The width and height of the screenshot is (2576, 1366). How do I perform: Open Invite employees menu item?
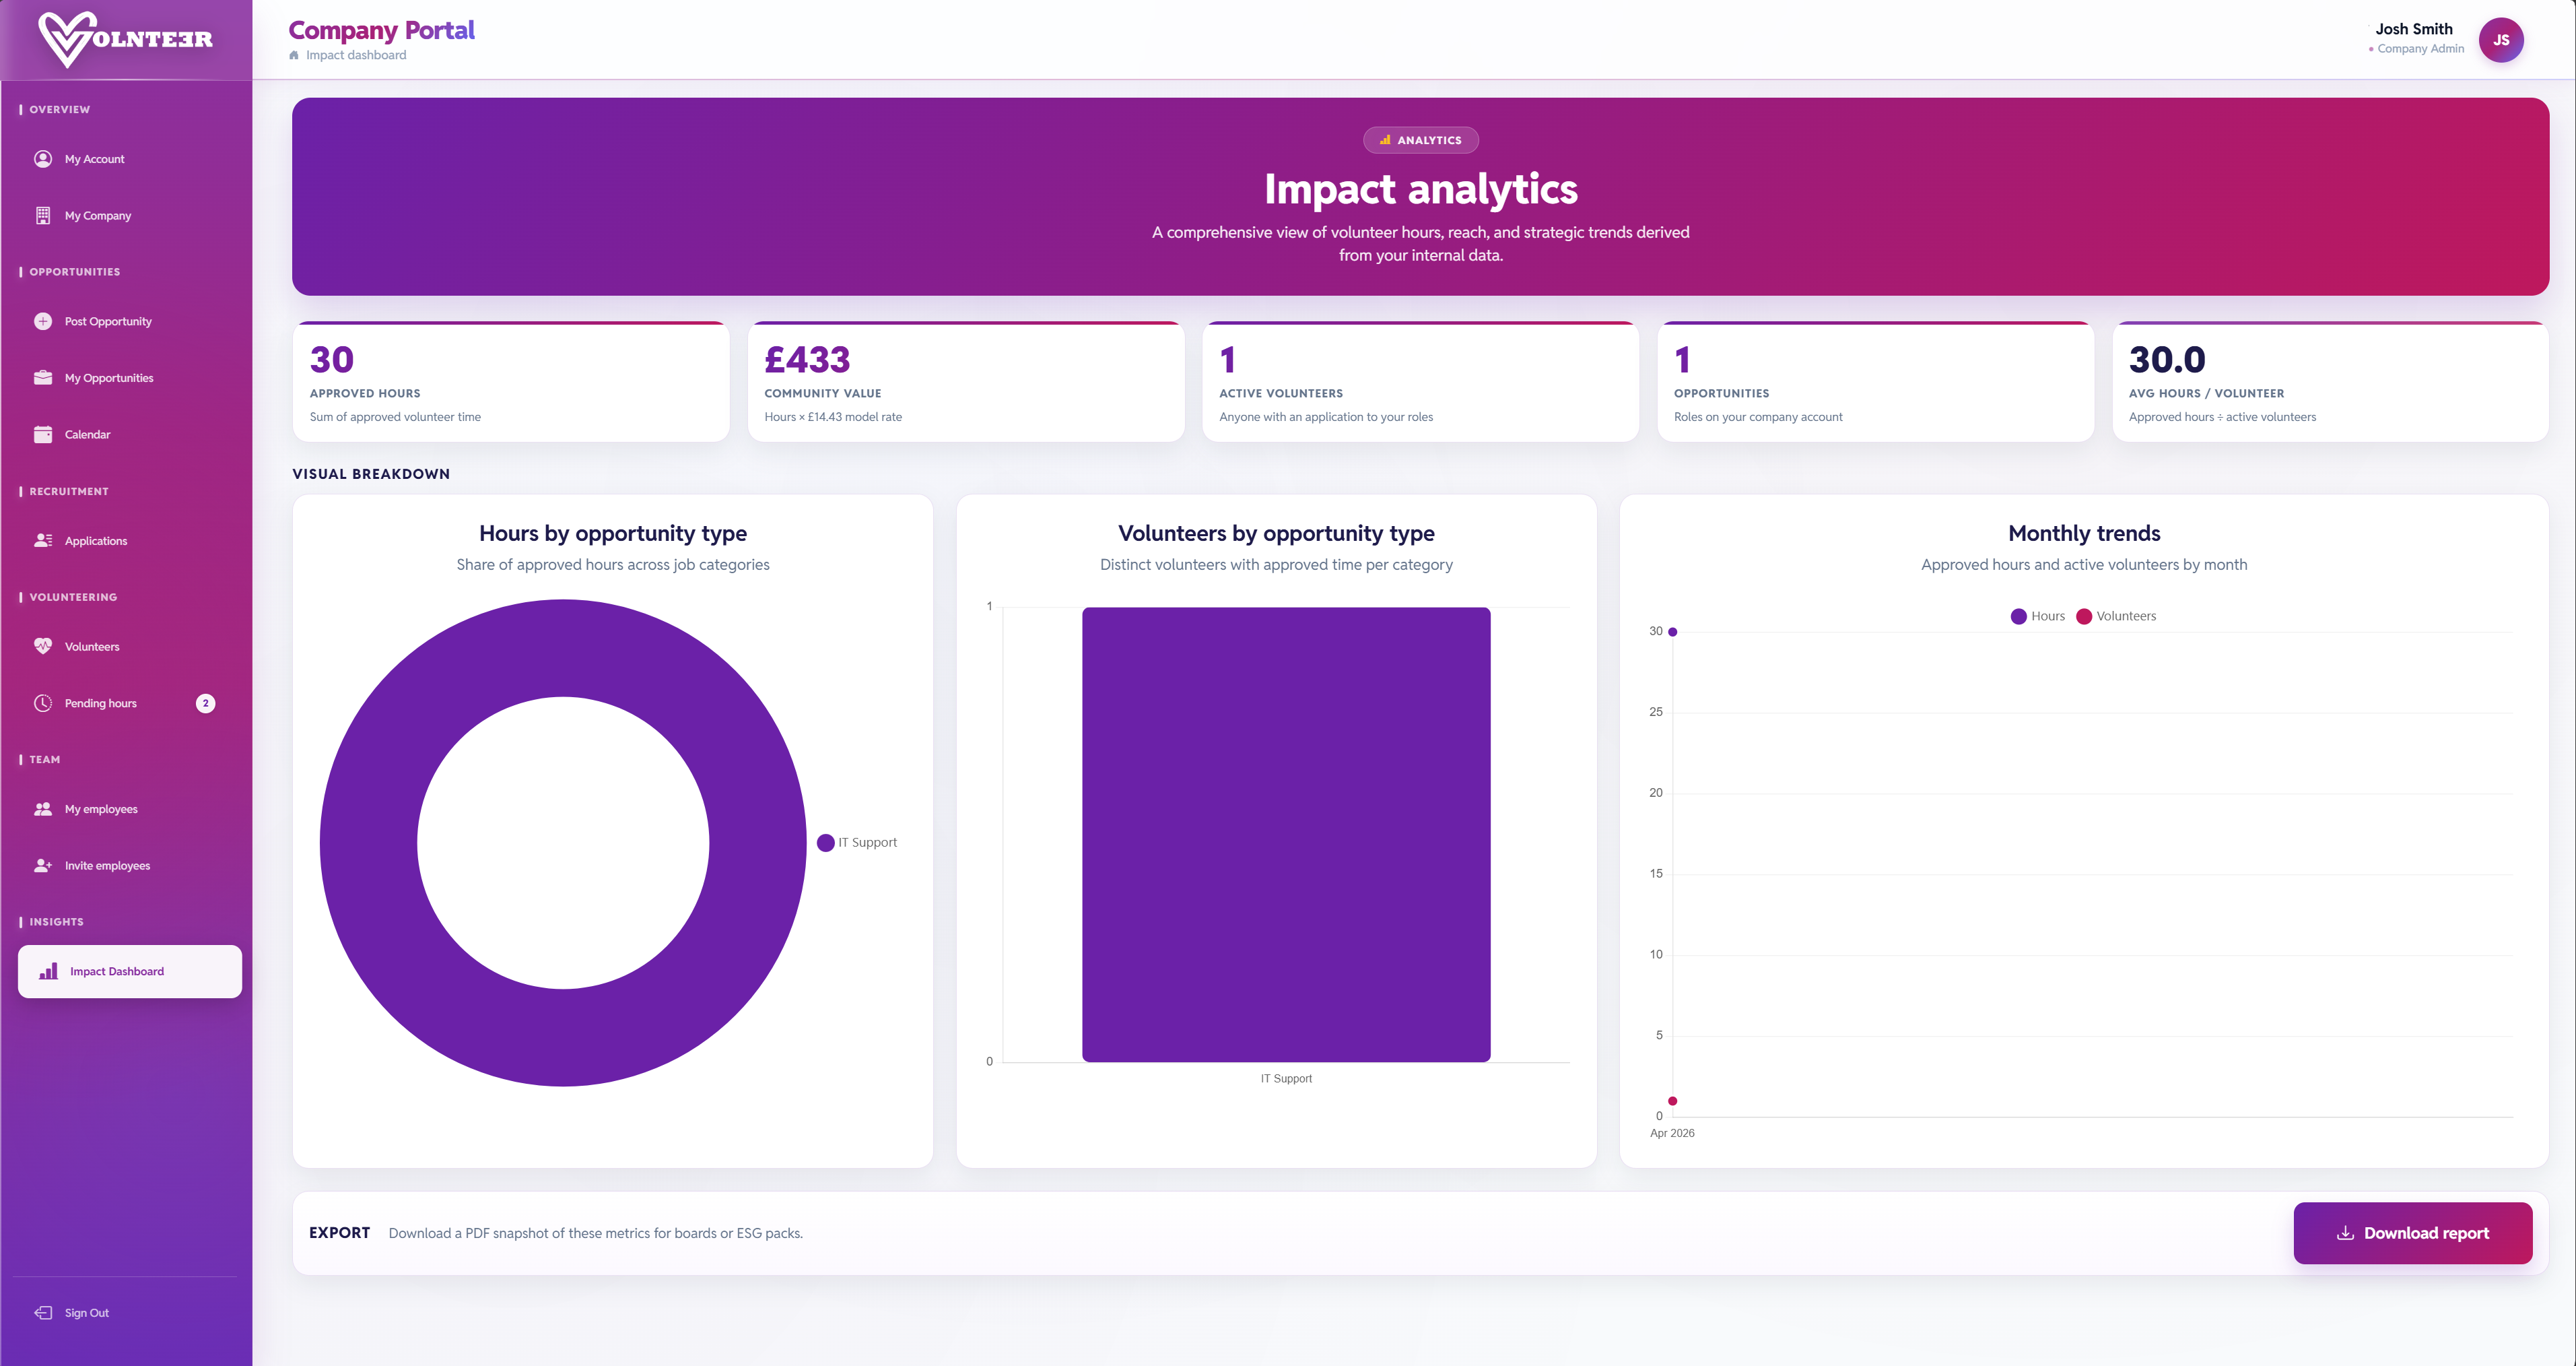click(130, 866)
